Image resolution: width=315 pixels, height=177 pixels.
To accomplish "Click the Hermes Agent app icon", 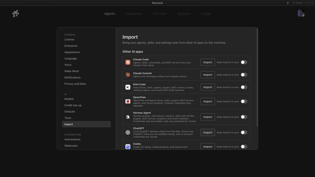I will [x=128, y=117].
